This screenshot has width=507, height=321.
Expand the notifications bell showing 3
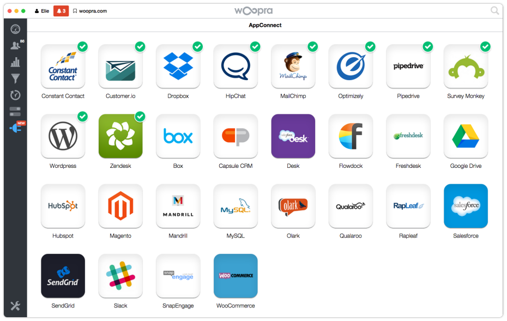point(61,11)
